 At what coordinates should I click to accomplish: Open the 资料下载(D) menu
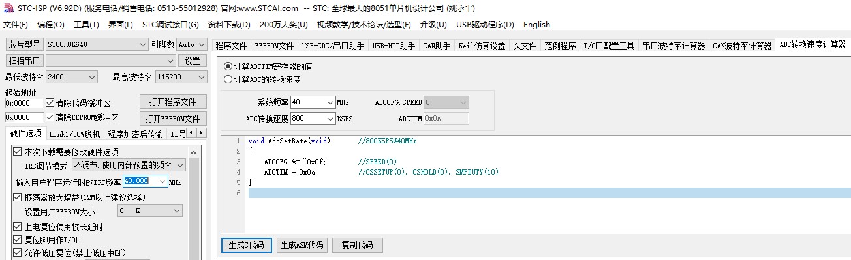229,25
